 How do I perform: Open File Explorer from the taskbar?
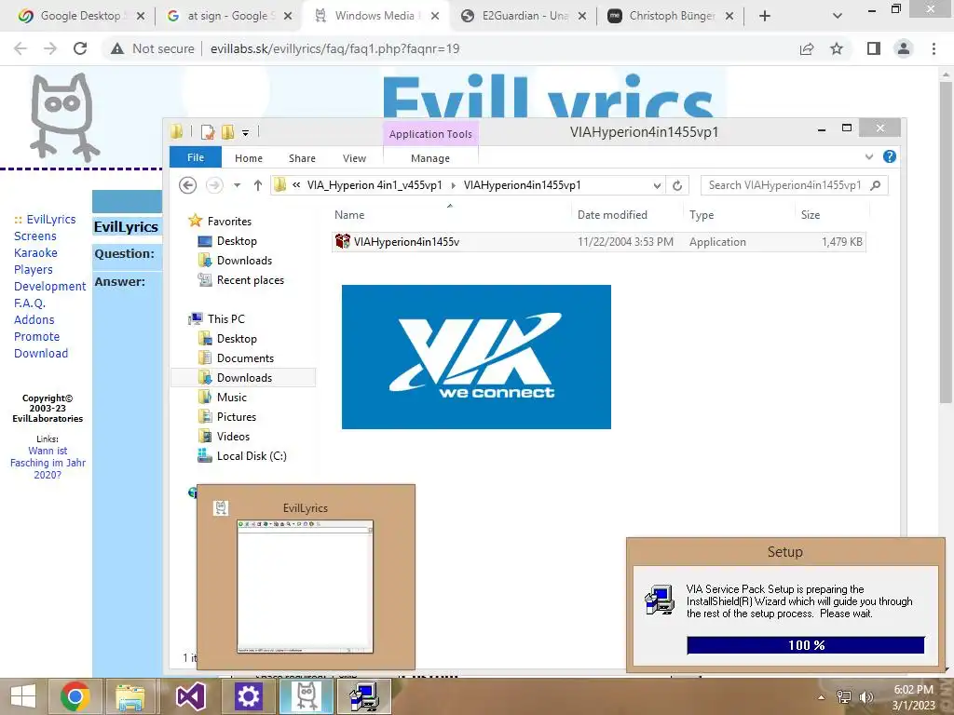coord(129,696)
